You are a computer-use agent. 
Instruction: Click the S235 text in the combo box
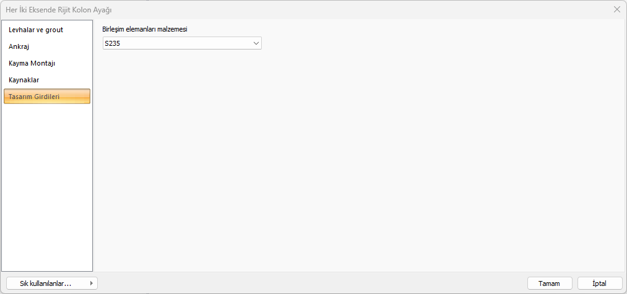click(x=113, y=43)
